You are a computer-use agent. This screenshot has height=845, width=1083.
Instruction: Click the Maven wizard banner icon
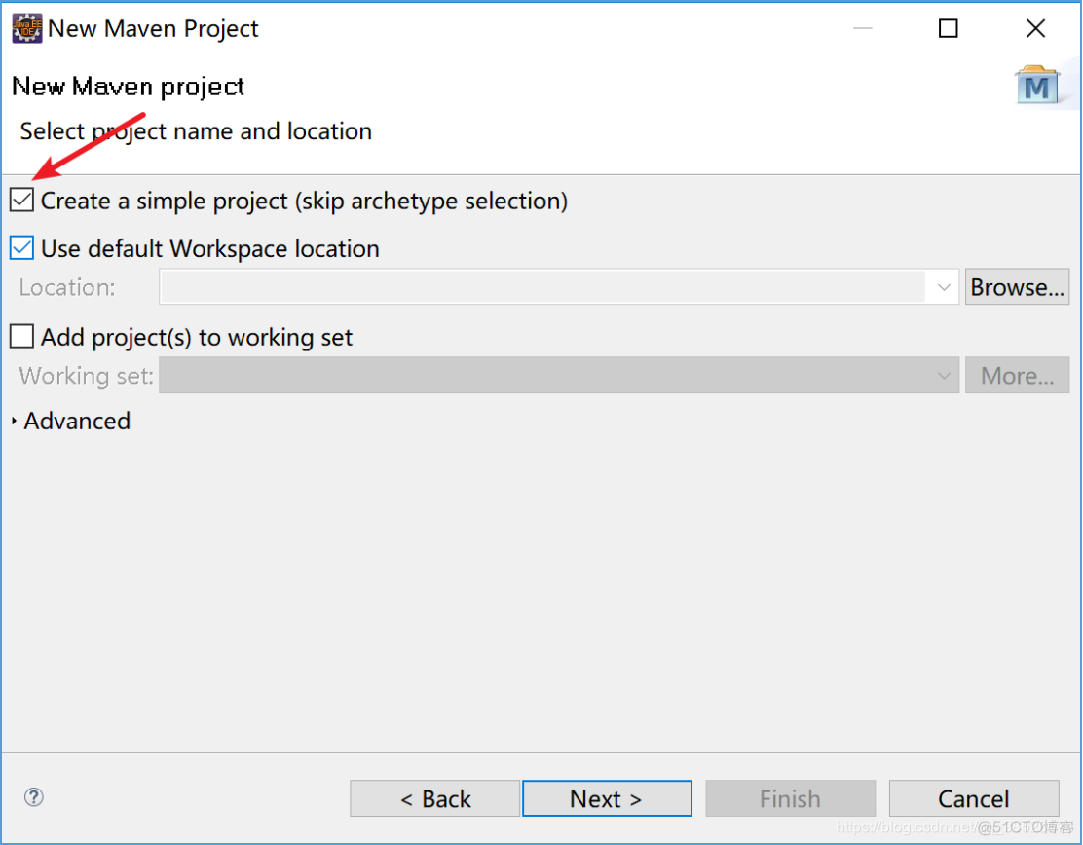click(1036, 87)
